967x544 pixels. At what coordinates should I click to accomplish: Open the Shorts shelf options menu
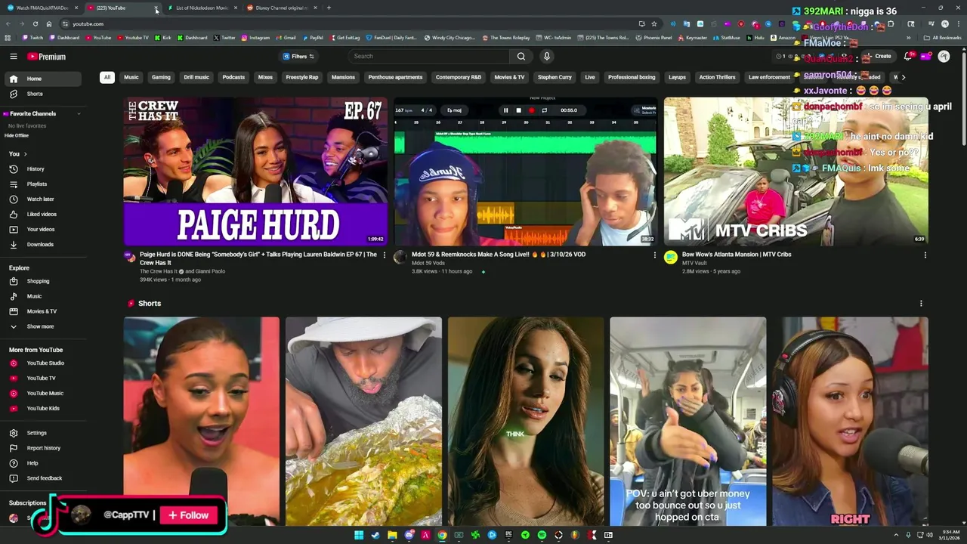pos(920,304)
